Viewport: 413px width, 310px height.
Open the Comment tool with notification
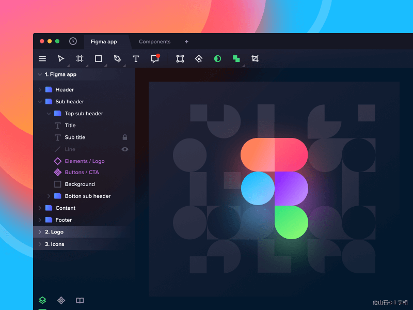[155, 58]
